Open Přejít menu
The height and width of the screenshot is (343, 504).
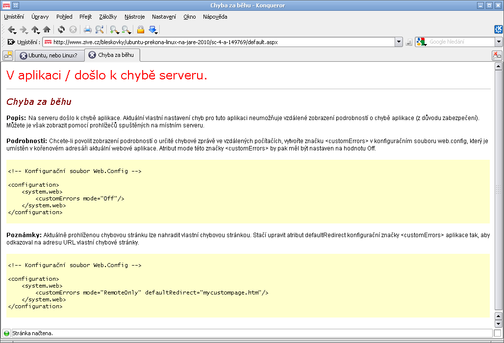[x=85, y=17]
